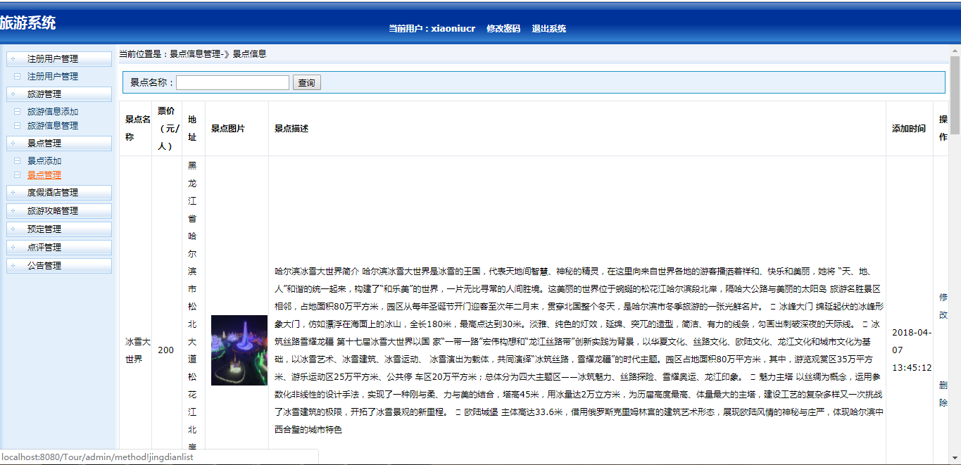Open the 注册用户管理 sub-menu link

pyautogui.click(x=53, y=76)
